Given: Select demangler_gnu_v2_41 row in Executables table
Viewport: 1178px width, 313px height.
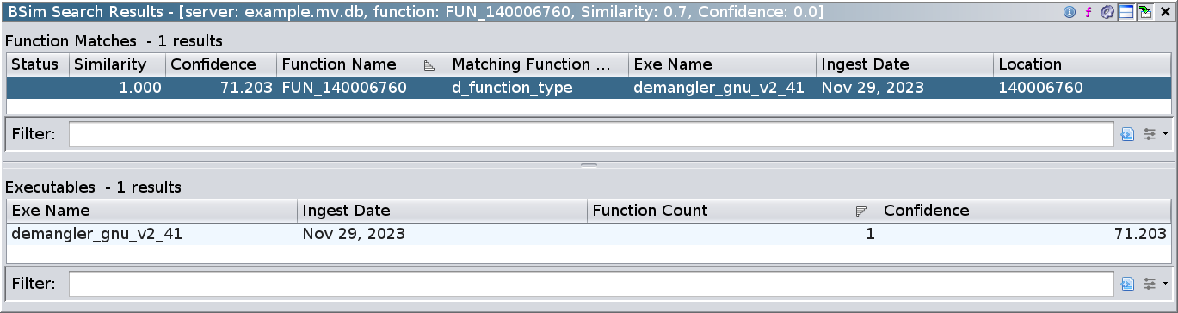Looking at the screenshot, I should pos(589,234).
